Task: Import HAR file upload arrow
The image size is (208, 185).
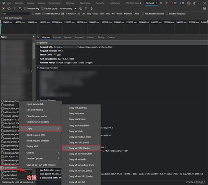Action: click(86, 9)
